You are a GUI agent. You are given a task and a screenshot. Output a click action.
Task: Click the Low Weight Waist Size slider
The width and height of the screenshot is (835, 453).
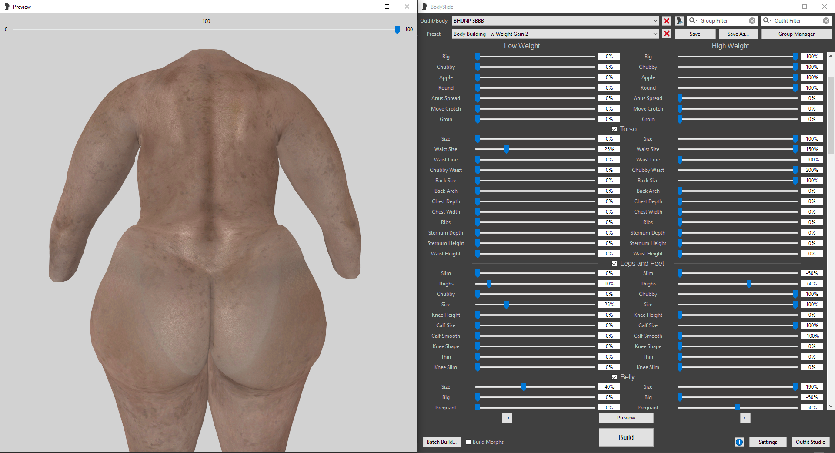(x=535, y=149)
